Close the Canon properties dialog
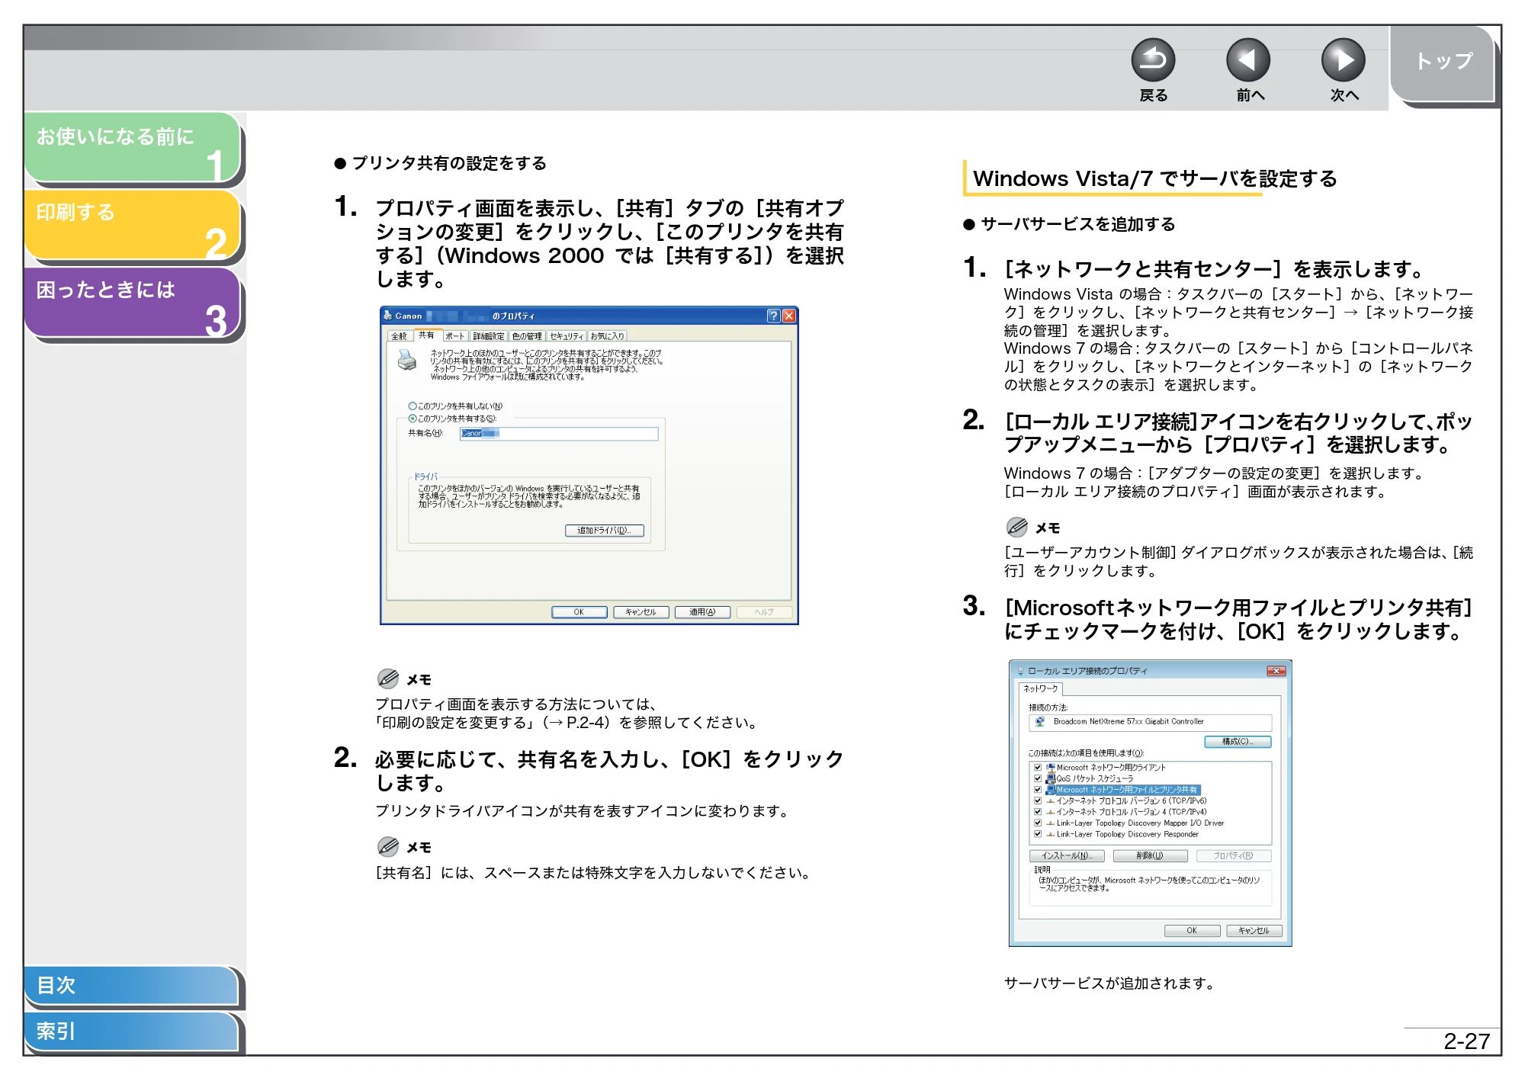This screenshot has height=1078, width=1525. click(x=789, y=316)
